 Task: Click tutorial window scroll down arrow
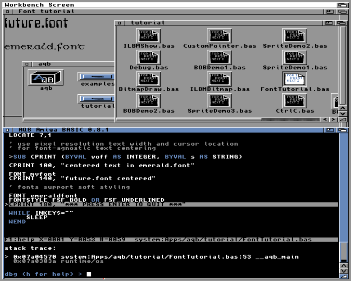tap(343, 114)
